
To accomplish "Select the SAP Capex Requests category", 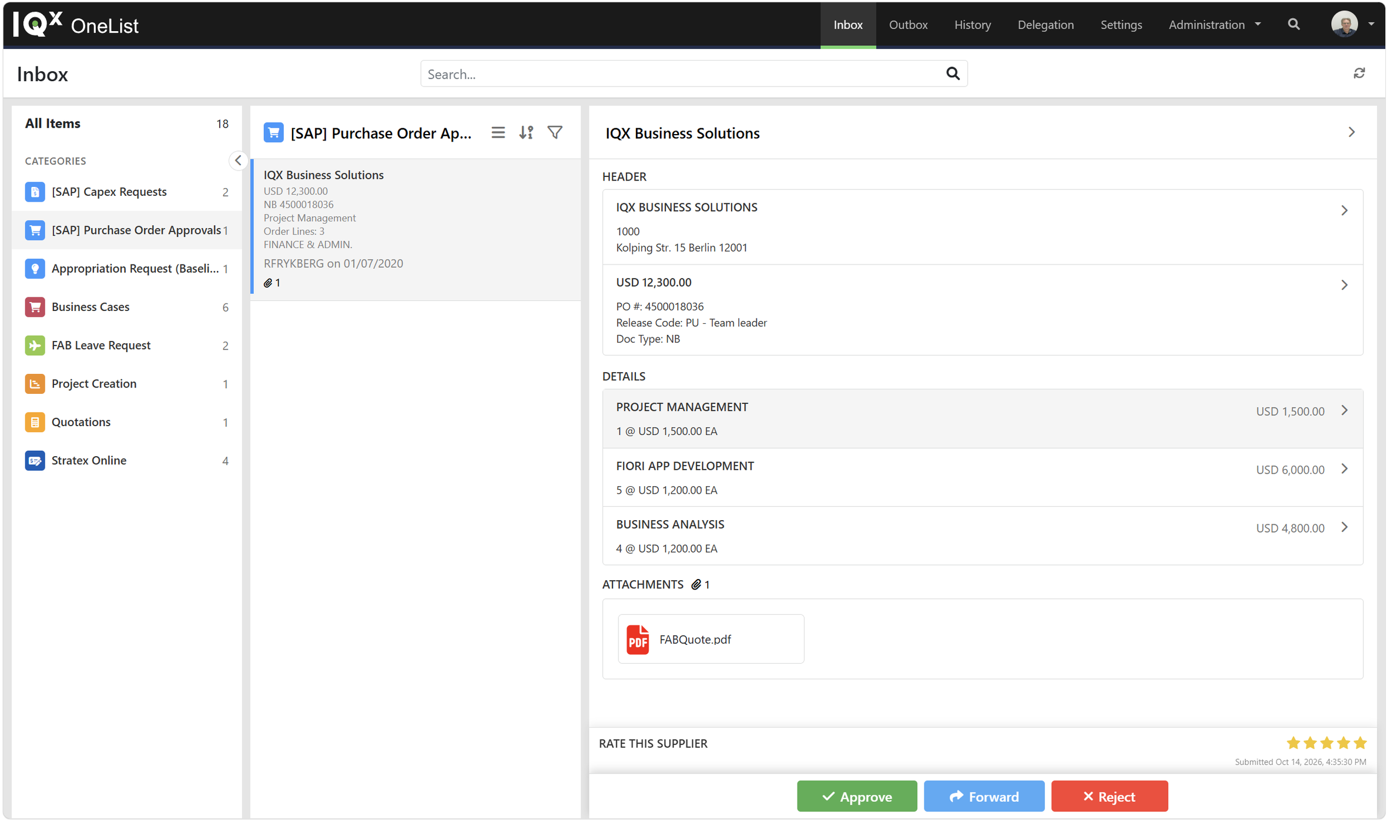I will click(x=126, y=192).
